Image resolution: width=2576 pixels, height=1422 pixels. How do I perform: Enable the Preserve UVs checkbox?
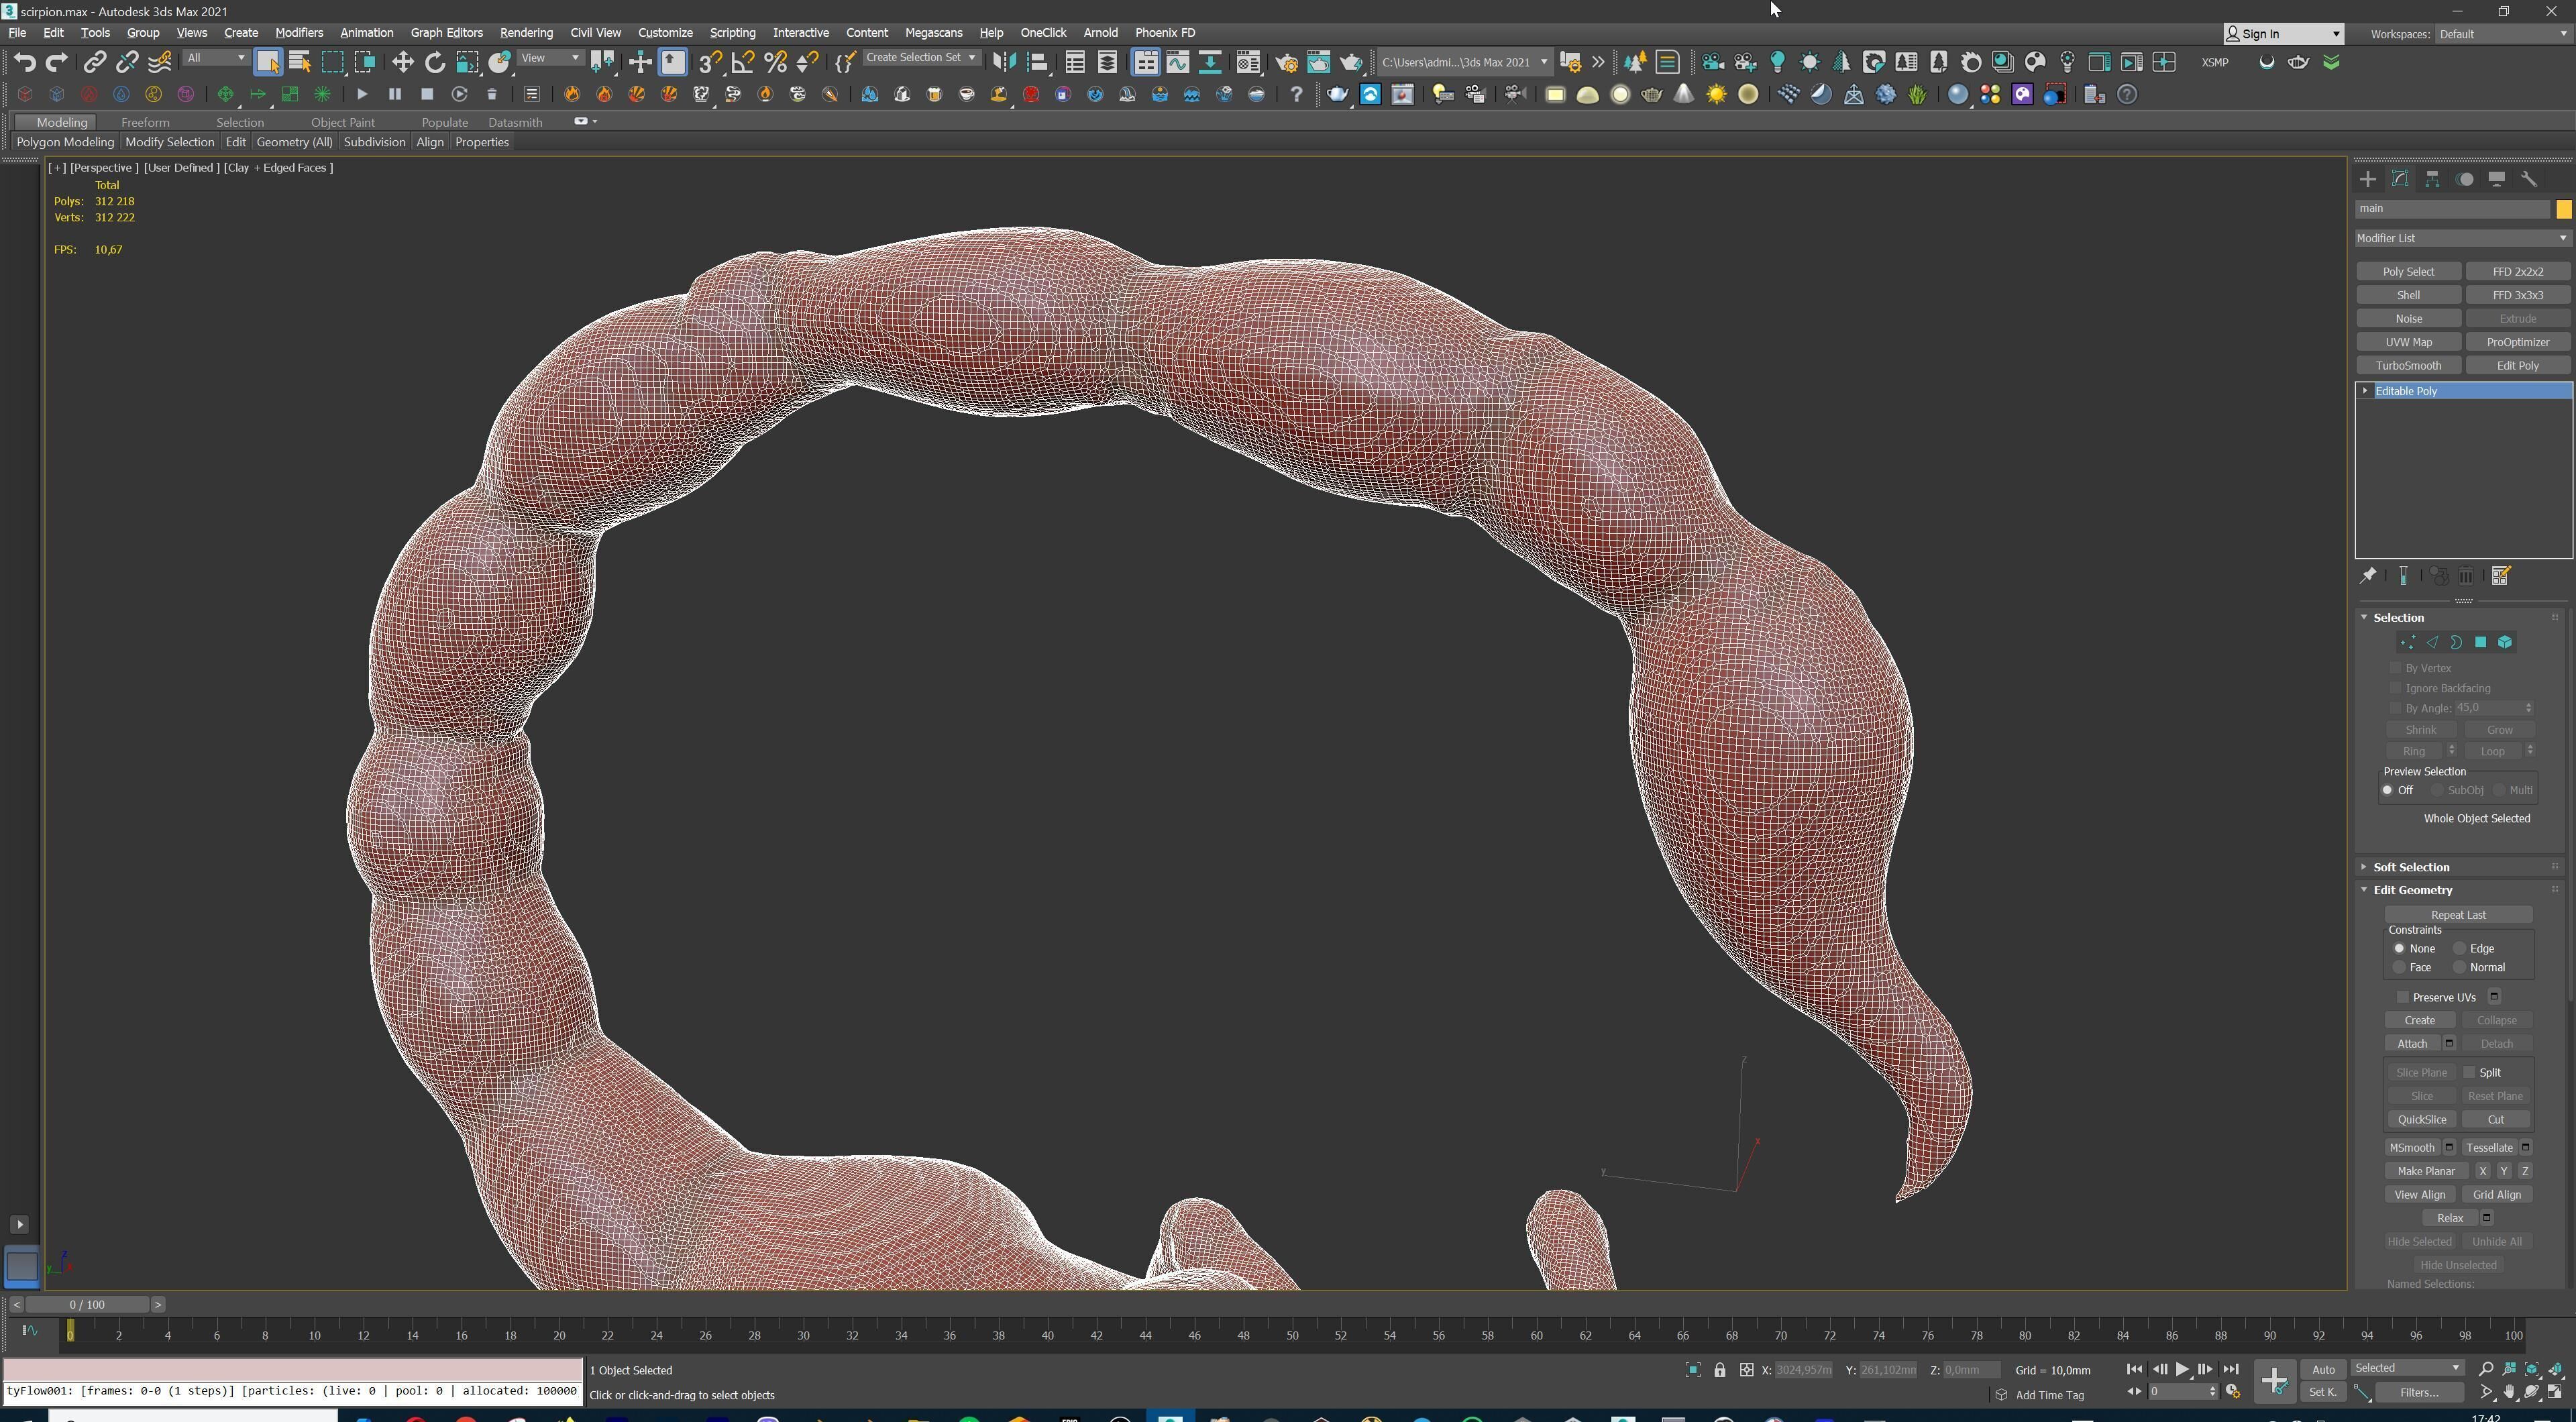point(2403,997)
